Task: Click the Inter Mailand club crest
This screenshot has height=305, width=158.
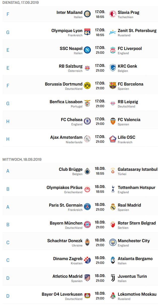Action: pyautogui.click(x=87, y=14)
